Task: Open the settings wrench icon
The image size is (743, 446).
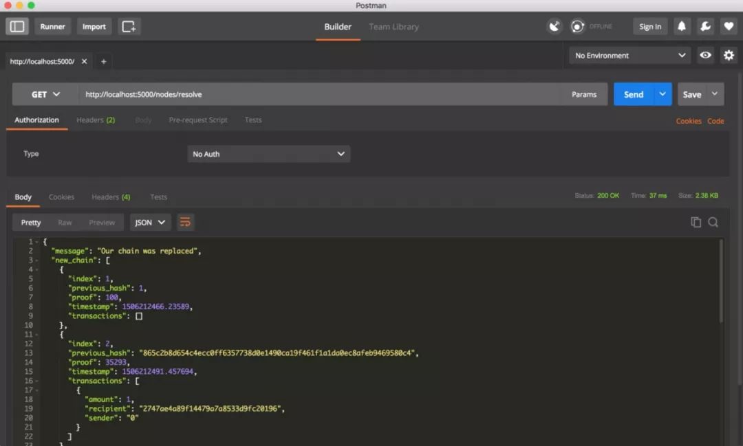Action: [705, 27]
